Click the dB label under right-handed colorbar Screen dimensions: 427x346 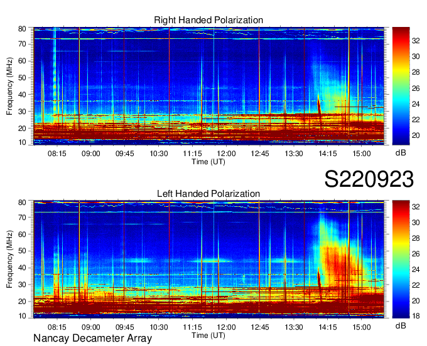pos(401,153)
